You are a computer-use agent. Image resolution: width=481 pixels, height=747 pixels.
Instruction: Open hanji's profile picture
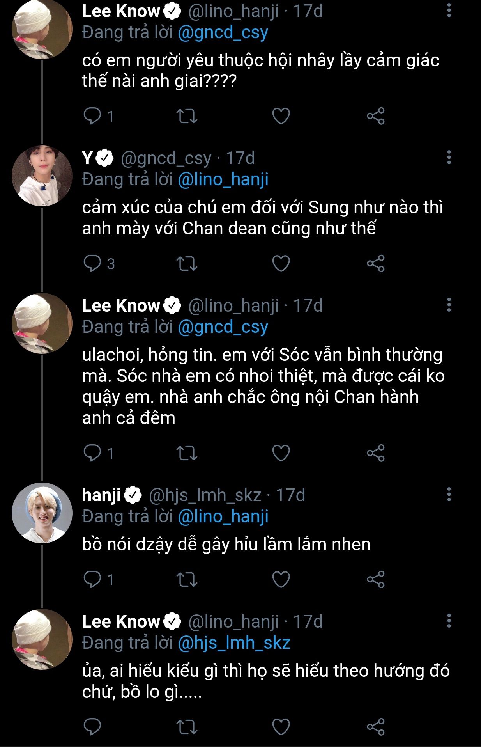[42, 513]
